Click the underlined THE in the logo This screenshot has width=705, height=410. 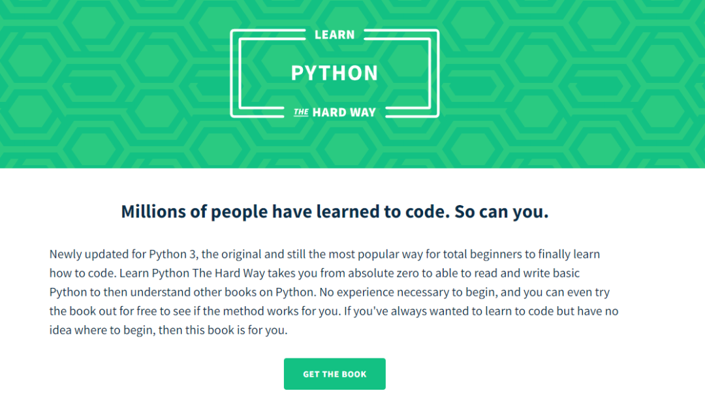click(x=301, y=112)
